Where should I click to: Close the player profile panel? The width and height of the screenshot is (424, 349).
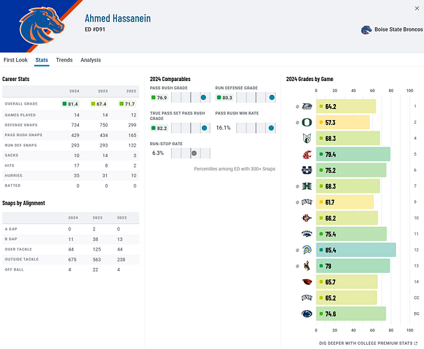click(x=415, y=6)
